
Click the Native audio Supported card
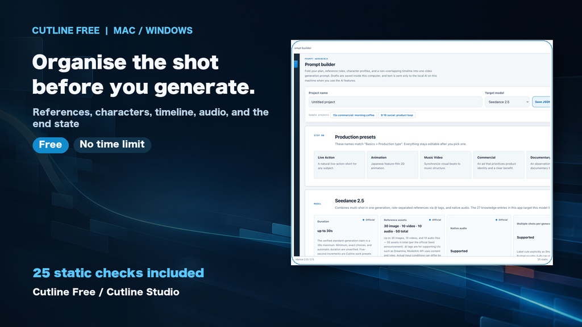pyautogui.click(x=479, y=236)
